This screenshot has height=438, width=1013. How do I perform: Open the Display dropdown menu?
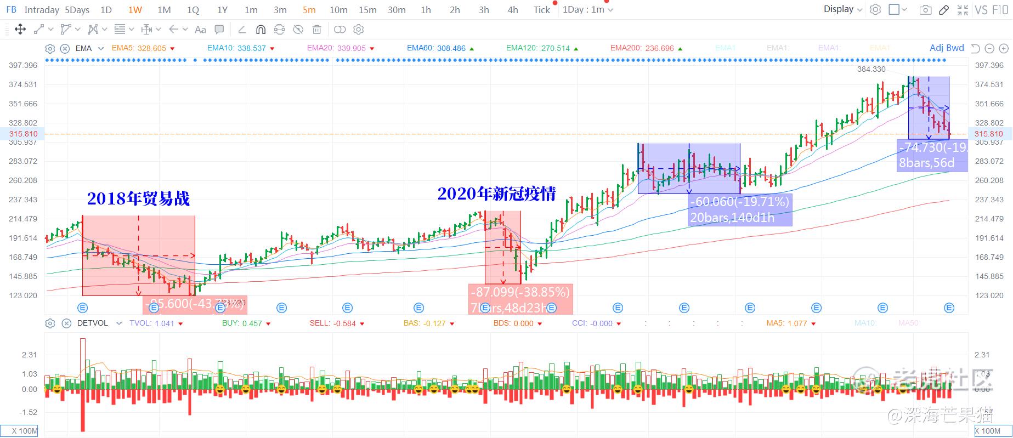click(843, 9)
